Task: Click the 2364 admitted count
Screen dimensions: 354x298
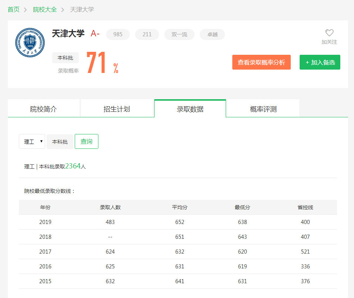Action: pos(73,166)
